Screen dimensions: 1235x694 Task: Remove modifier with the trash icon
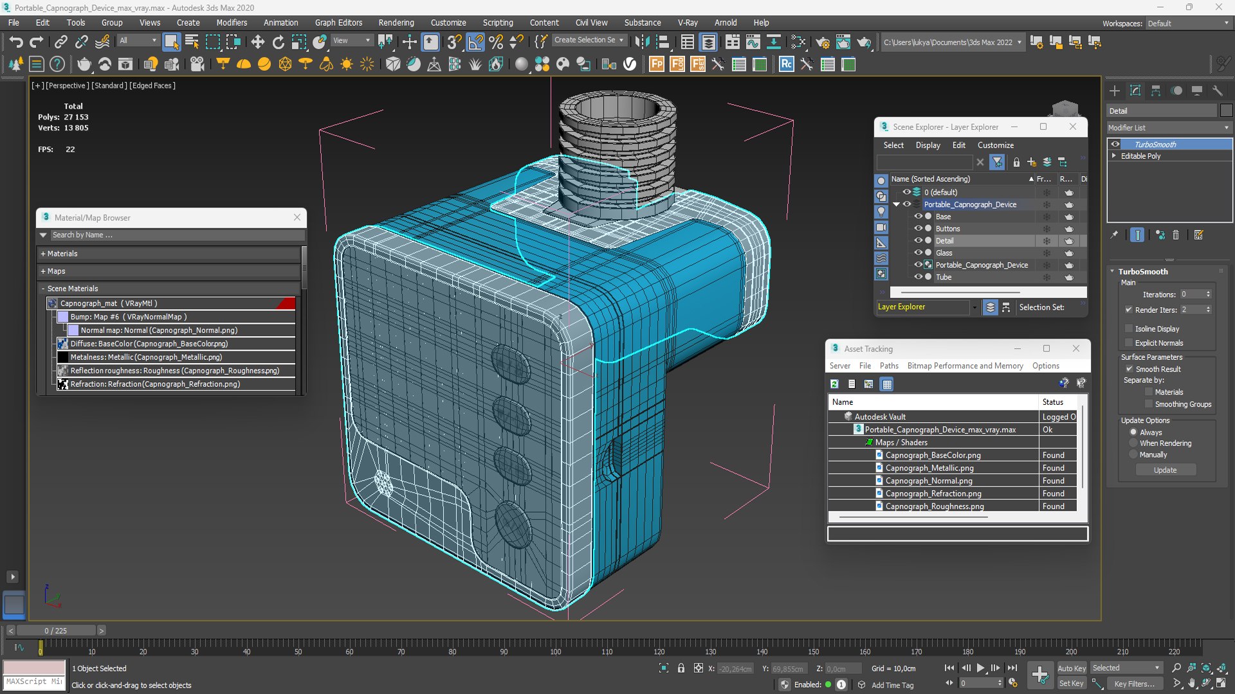(1176, 235)
